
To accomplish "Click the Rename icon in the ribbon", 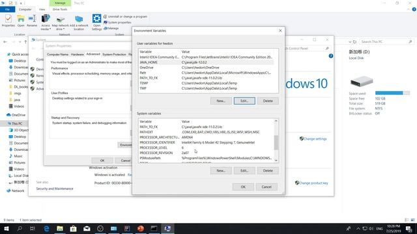I will point(32,21).
